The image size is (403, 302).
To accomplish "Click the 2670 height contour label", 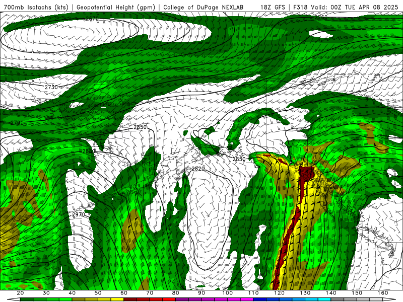I will pyautogui.click(x=92, y=19).
